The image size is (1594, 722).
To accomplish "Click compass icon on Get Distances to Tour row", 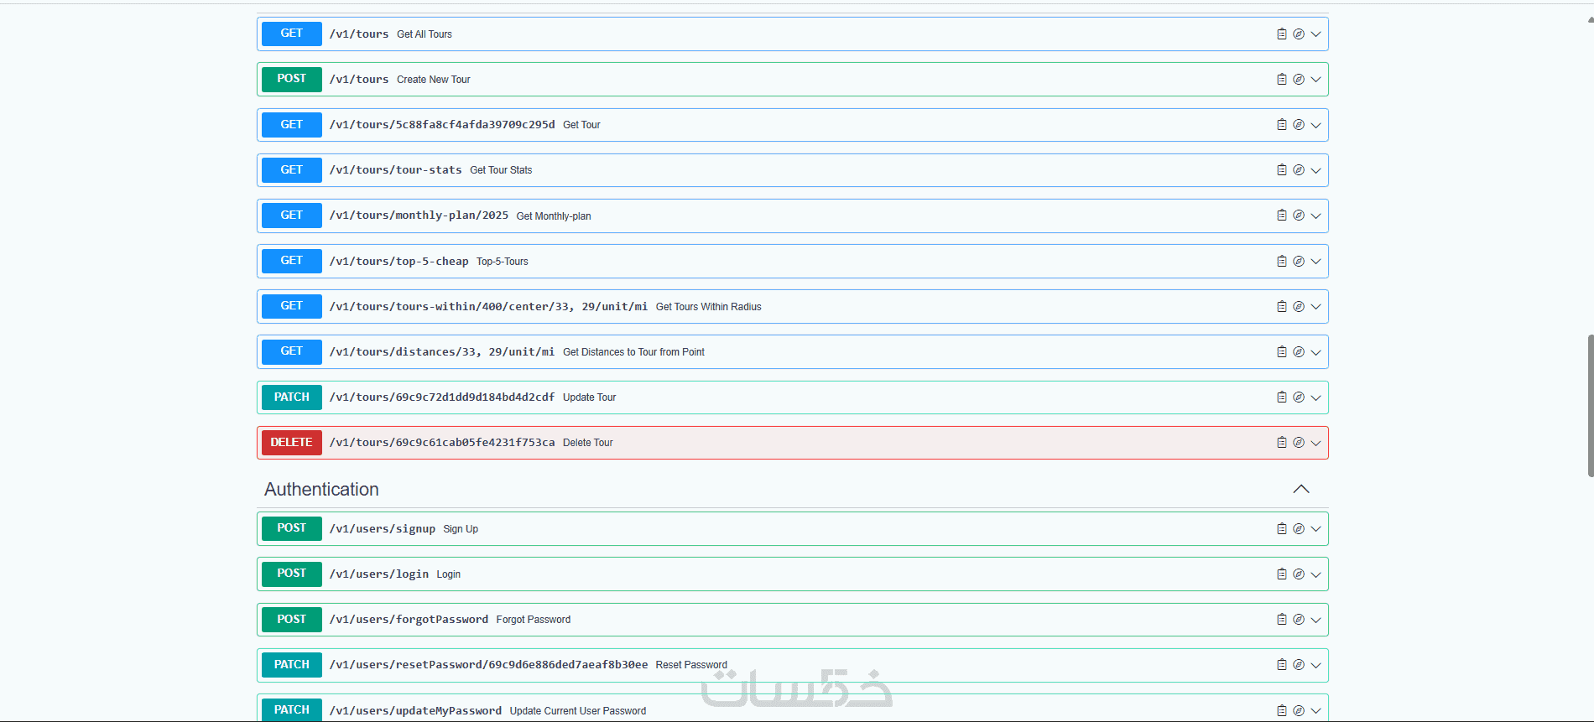I will [x=1299, y=352].
